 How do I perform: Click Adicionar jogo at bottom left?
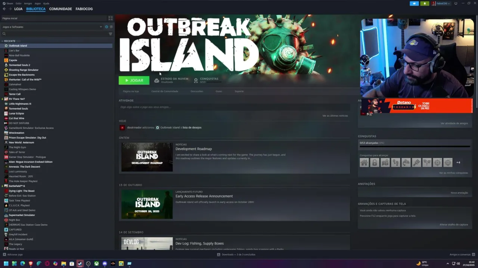pyautogui.click(x=13, y=255)
